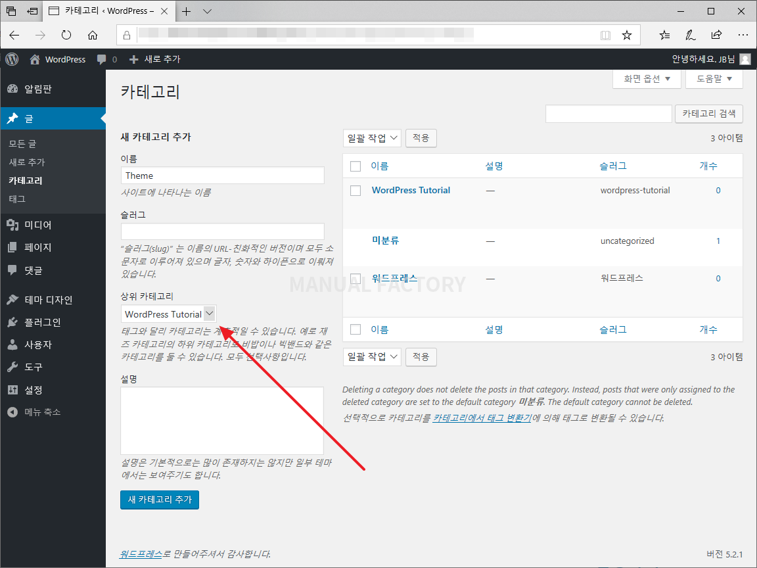Viewport: 757px width, 568px height.
Task: Open browser settings ellipsis menu
Action: pos(743,35)
